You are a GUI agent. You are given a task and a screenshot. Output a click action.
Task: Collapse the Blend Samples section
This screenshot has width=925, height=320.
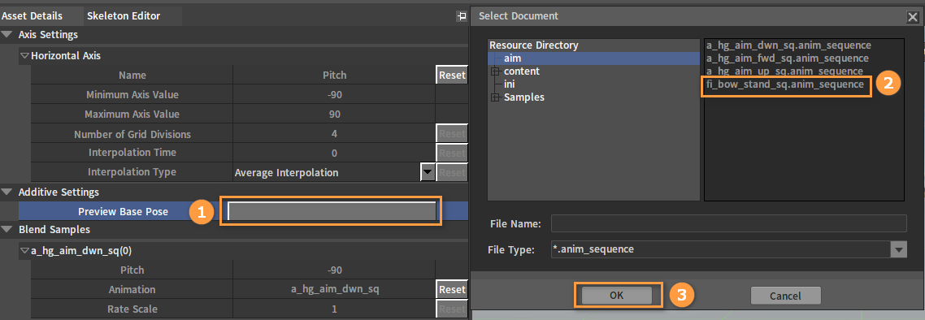7,229
